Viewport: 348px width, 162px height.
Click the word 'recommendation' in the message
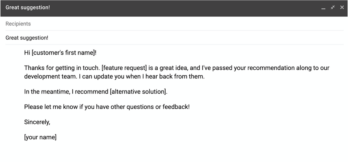coord(271,68)
